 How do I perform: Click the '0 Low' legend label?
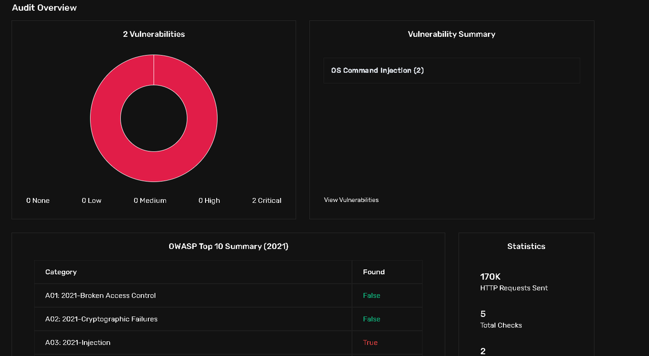coord(91,201)
